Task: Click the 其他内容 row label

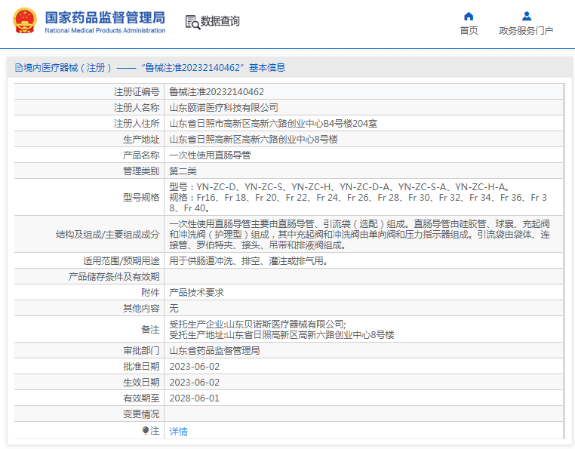Action: pos(141,308)
